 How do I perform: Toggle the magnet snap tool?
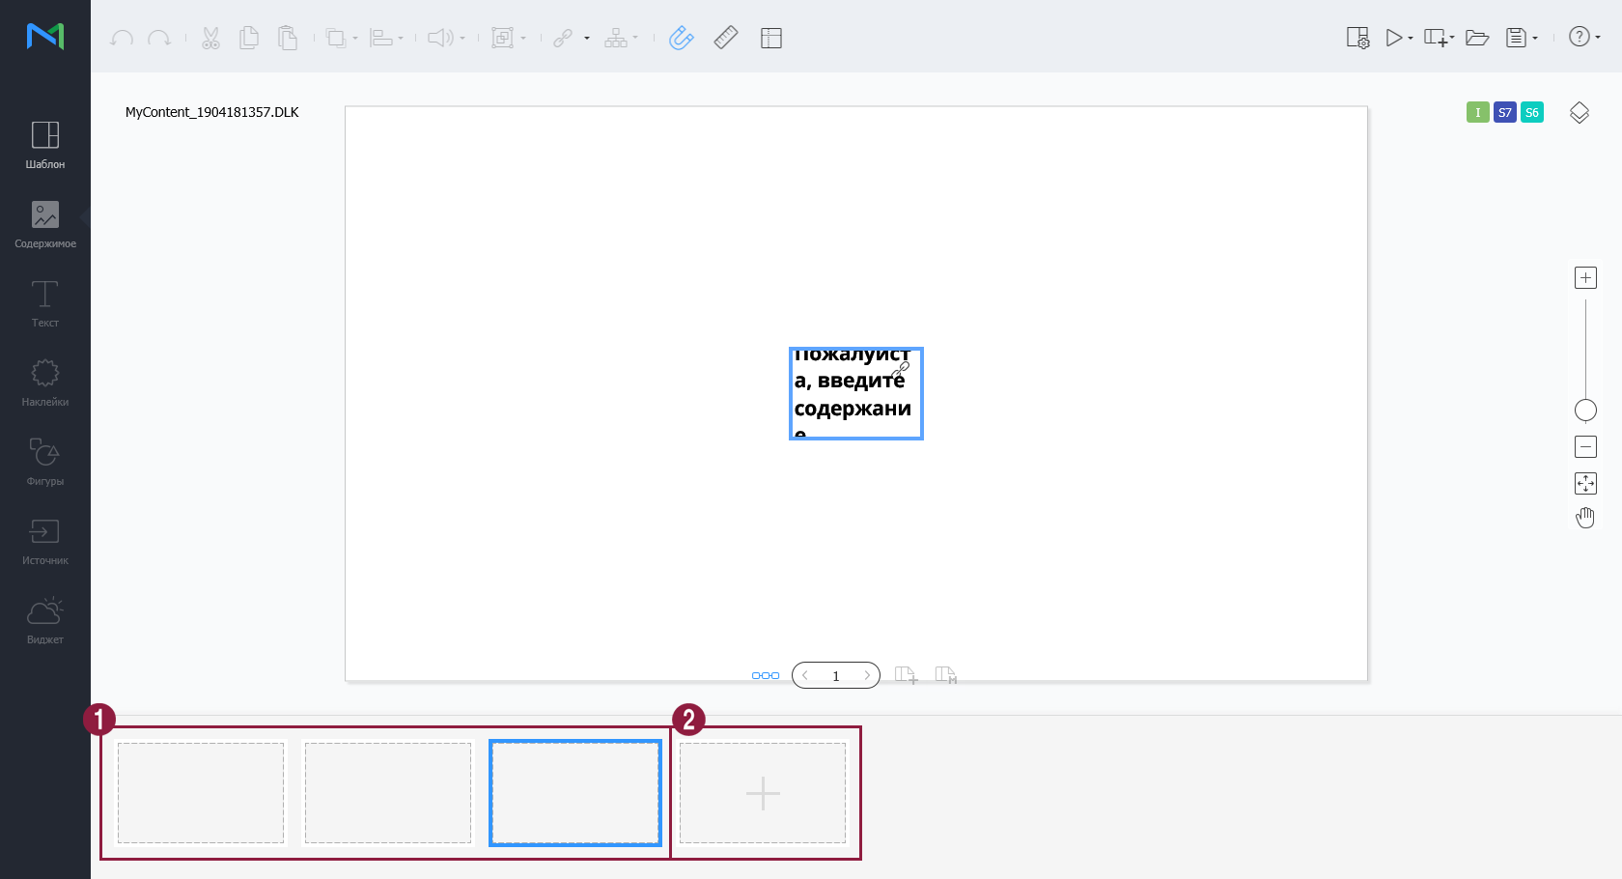click(x=681, y=38)
